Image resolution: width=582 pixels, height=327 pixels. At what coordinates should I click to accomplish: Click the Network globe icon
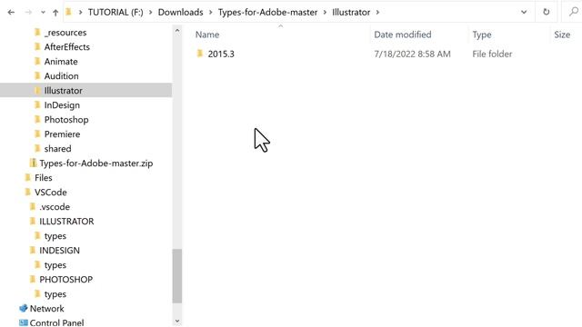point(24,308)
